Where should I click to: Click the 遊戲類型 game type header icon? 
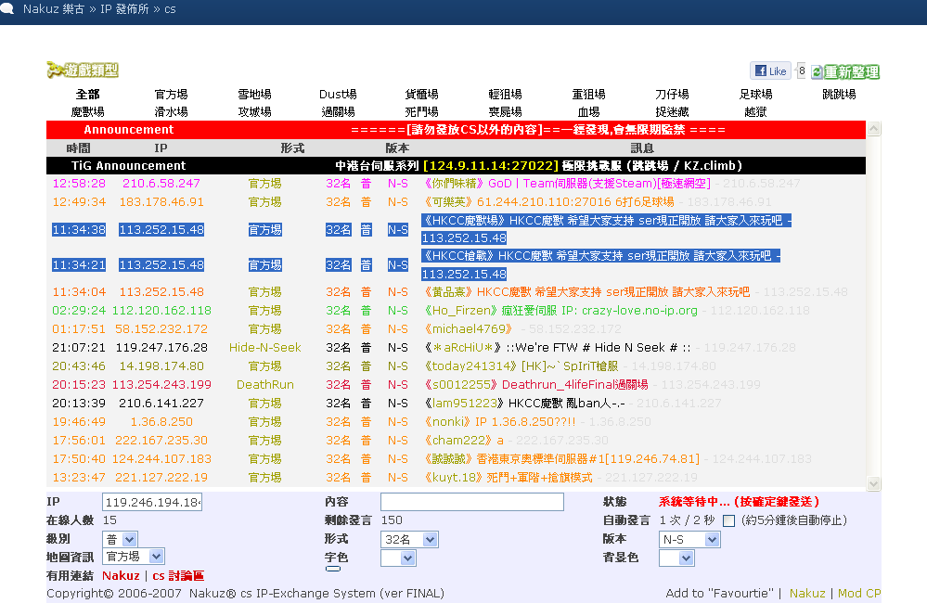tap(83, 71)
